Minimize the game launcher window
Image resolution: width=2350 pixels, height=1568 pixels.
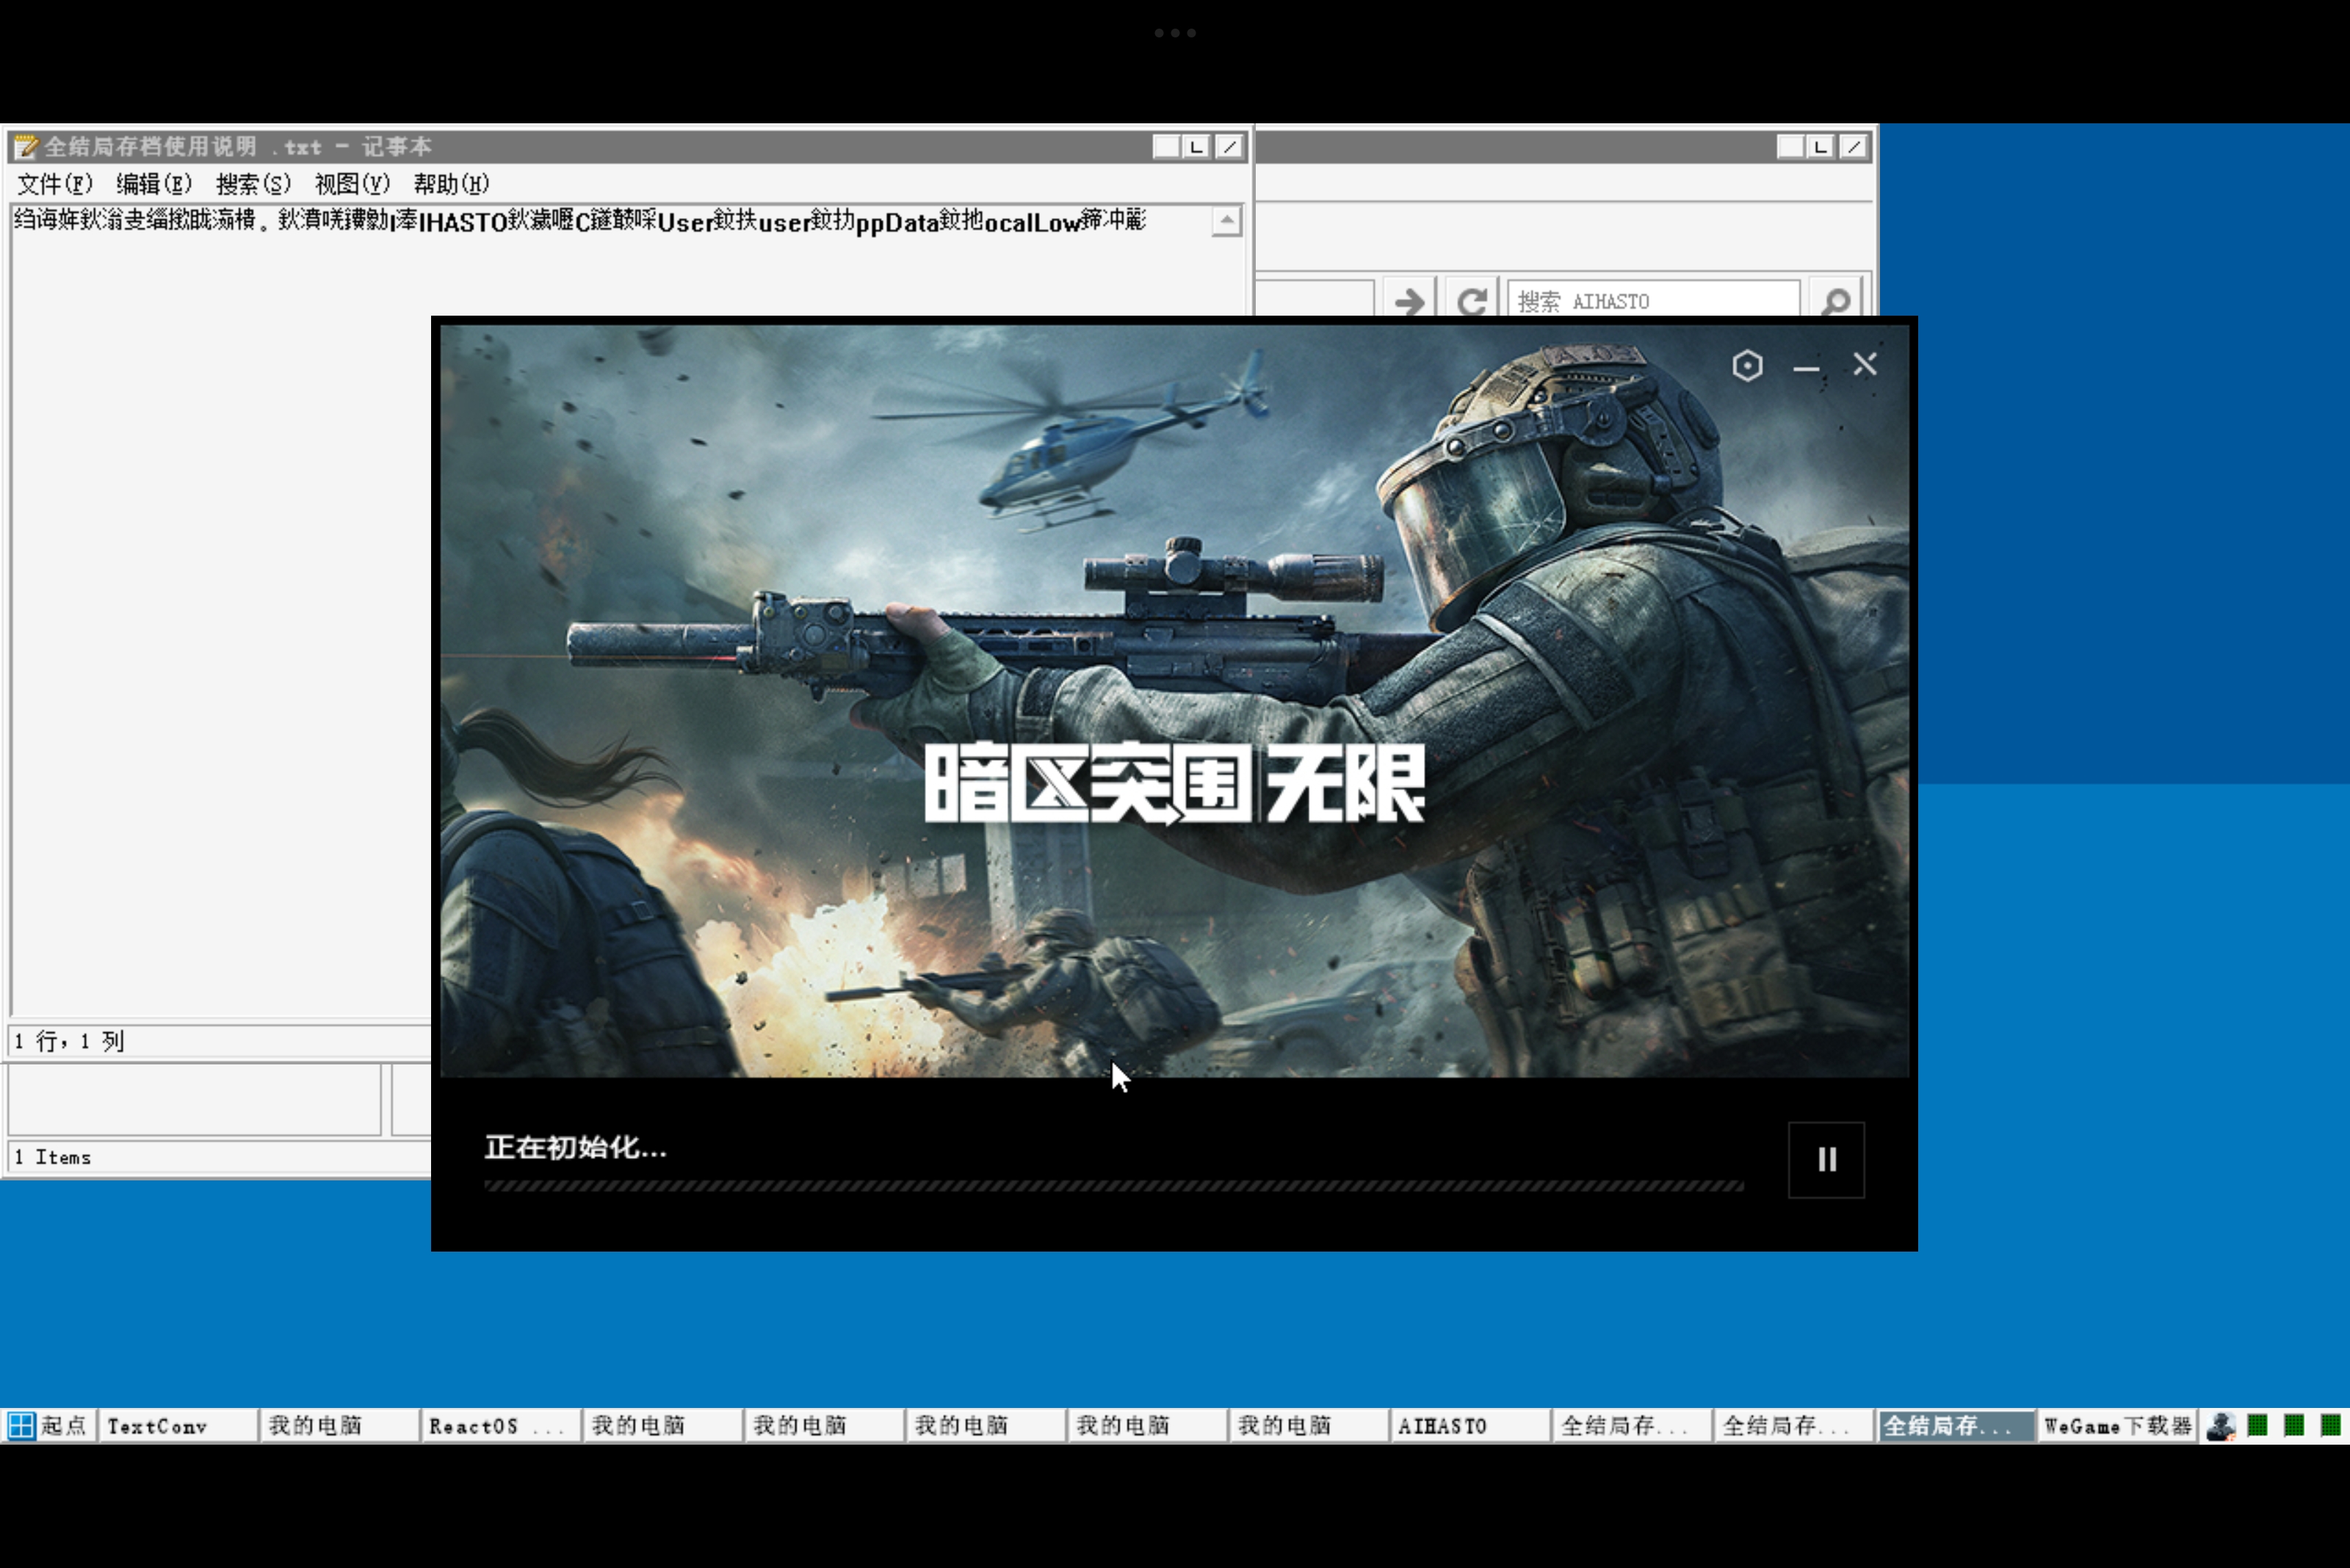click(x=1806, y=368)
